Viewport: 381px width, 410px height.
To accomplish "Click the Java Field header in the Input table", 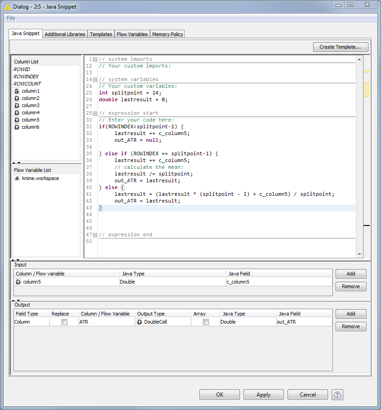I will [x=279, y=274].
